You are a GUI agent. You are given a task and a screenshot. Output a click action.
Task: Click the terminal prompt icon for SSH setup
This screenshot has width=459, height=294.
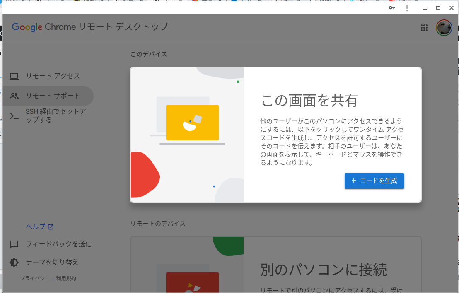(14, 116)
